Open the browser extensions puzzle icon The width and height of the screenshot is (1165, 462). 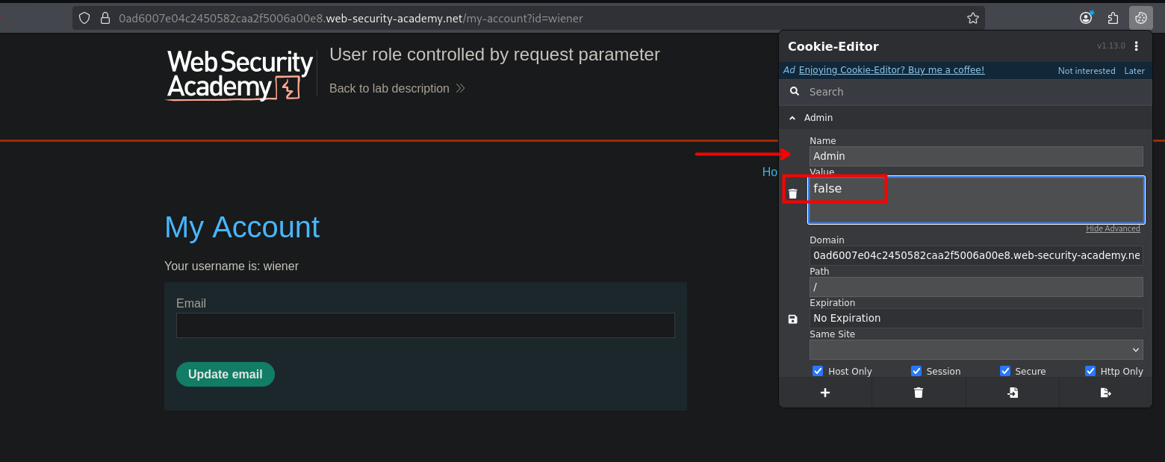tap(1113, 18)
